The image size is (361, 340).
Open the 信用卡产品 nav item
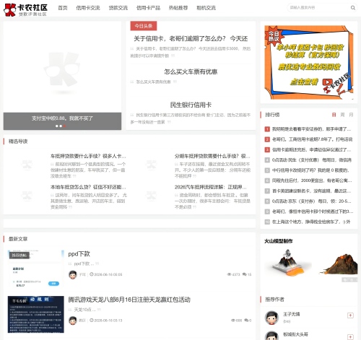(x=148, y=8)
